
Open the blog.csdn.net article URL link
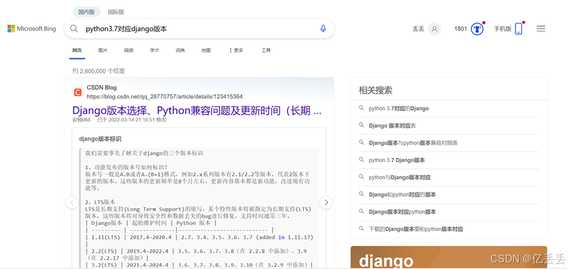click(x=164, y=96)
